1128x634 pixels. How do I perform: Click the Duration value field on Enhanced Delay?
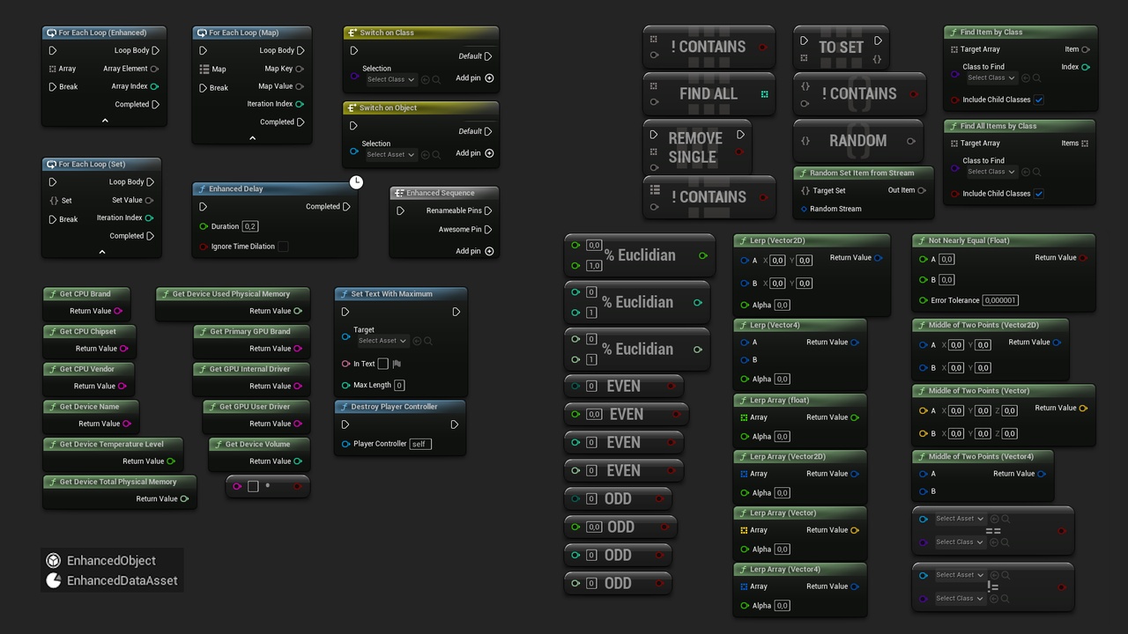pos(250,226)
